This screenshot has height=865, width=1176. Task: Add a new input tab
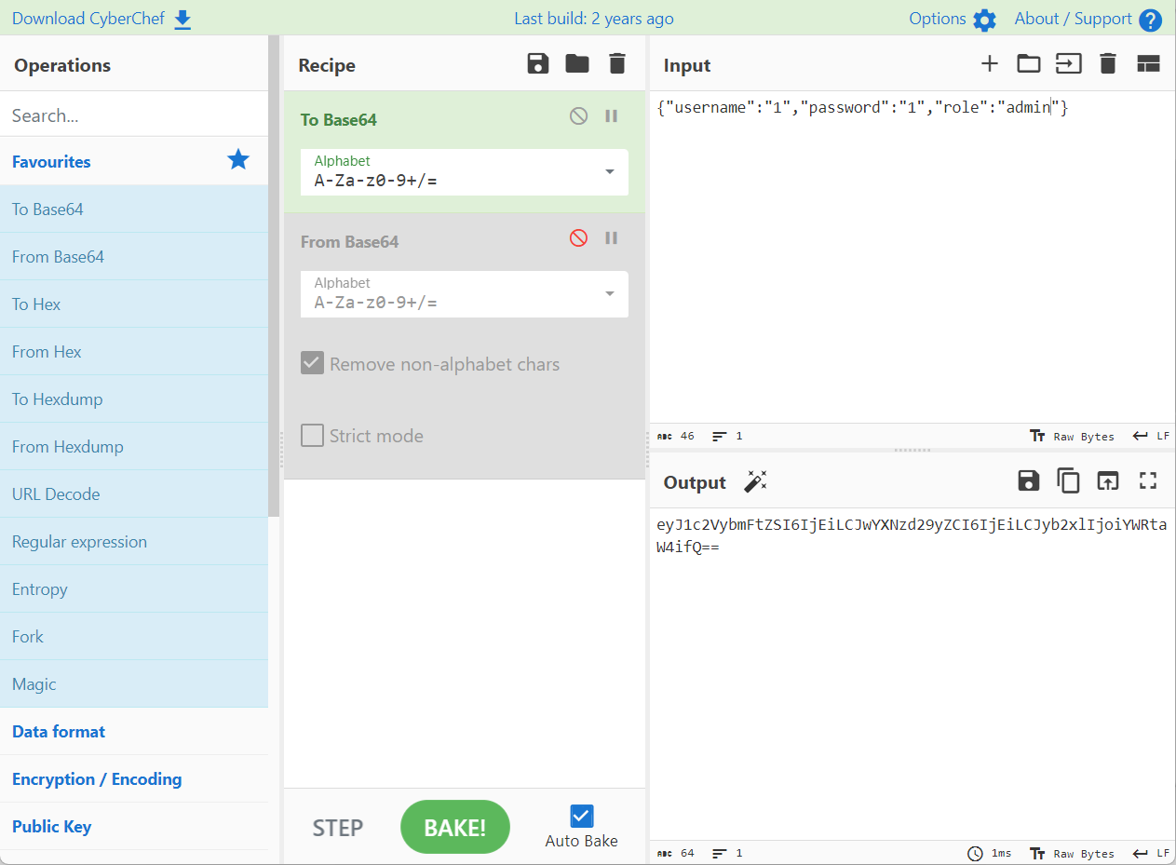click(989, 64)
